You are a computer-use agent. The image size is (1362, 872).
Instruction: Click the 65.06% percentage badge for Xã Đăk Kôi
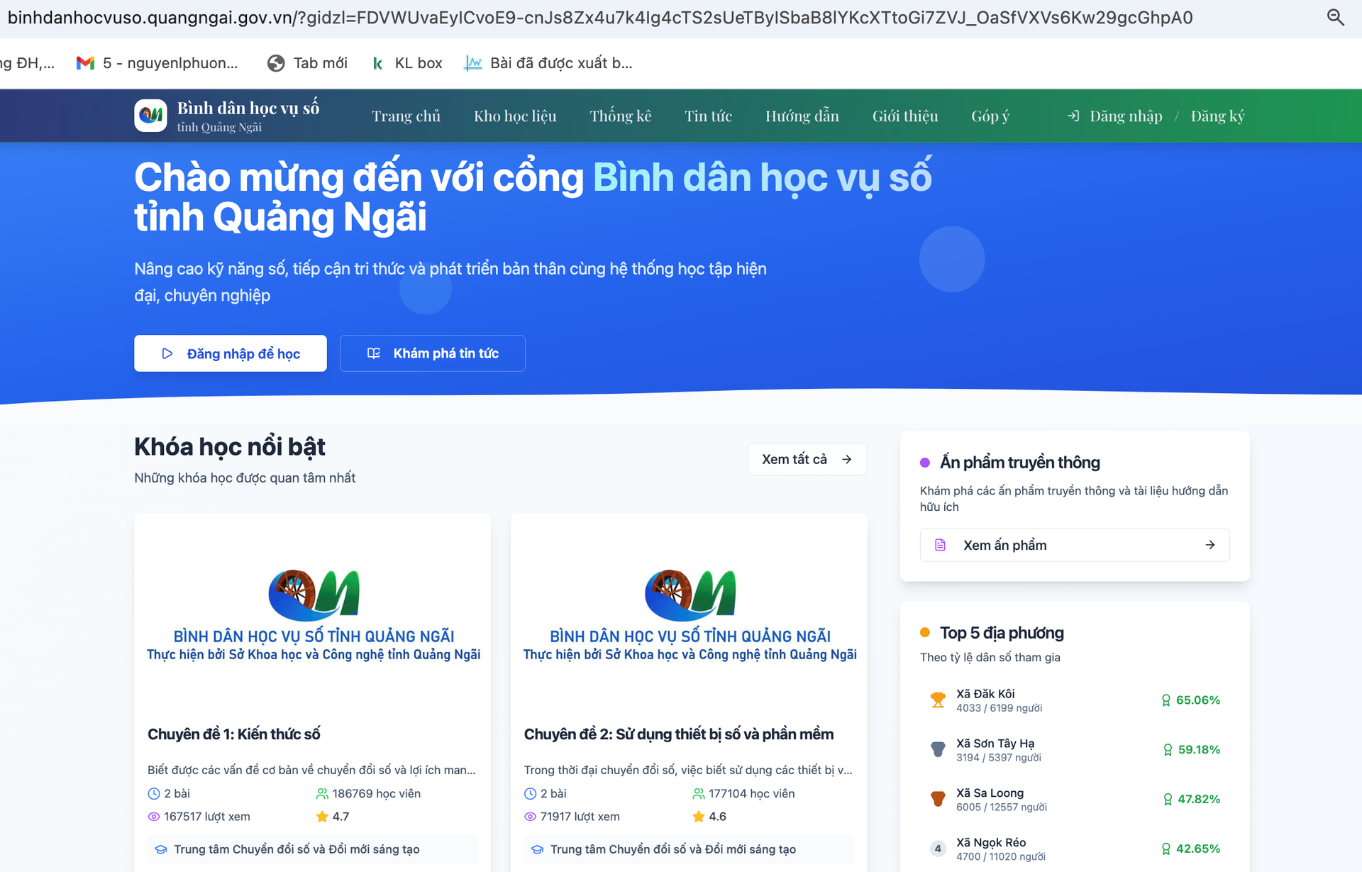point(1197,700)
